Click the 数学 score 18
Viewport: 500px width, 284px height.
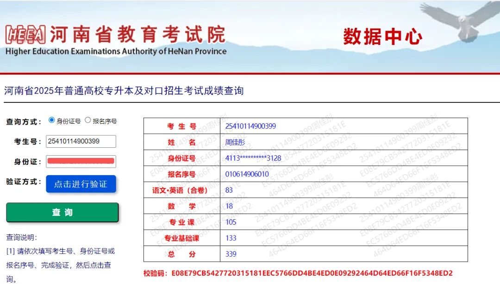pos(229,206)
